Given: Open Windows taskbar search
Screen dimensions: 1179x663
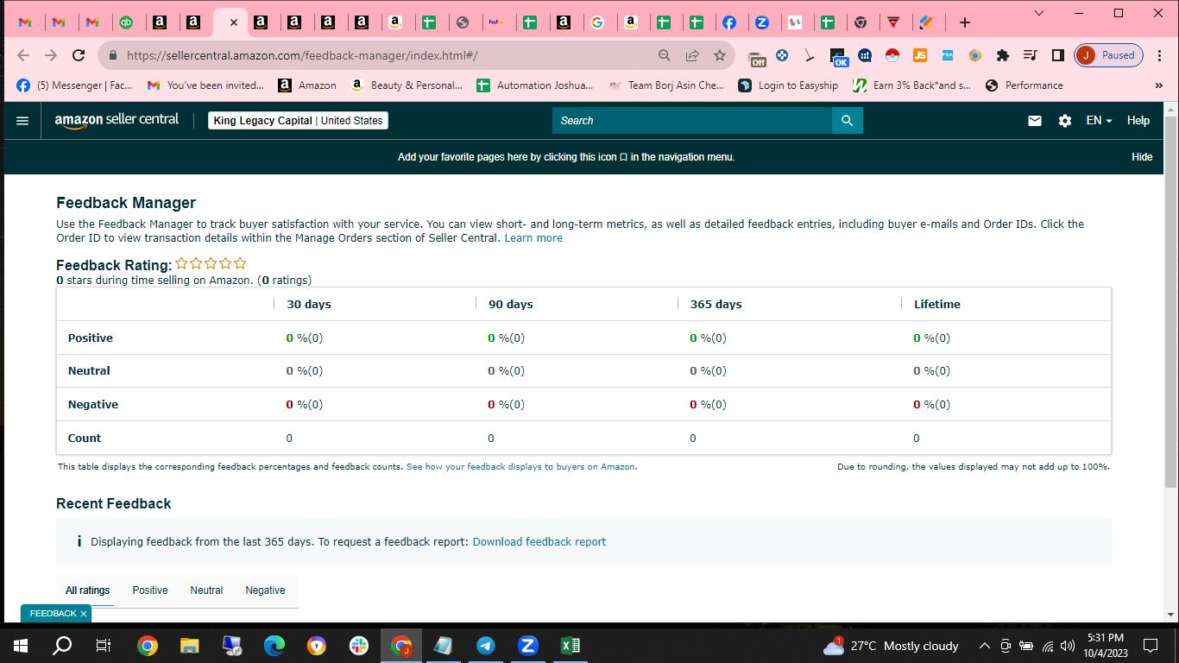Looking at the screenshot, I should [62, 645].
